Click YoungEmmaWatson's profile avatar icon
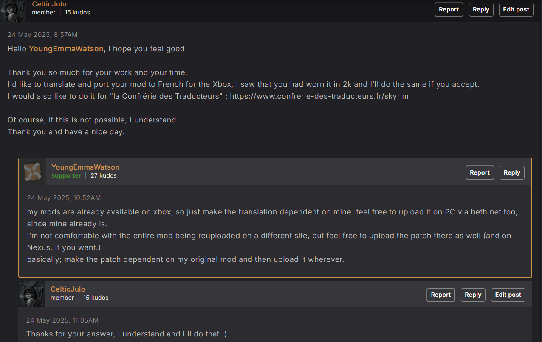 click(32, 172)
